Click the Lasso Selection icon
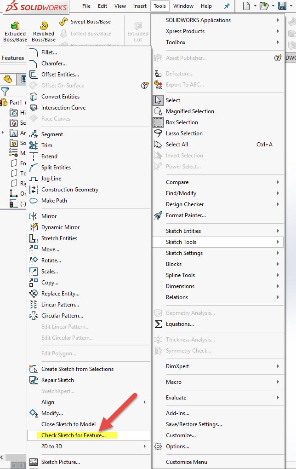The height and width of the screenshot is (469, 296). click(x=158, y=133)
